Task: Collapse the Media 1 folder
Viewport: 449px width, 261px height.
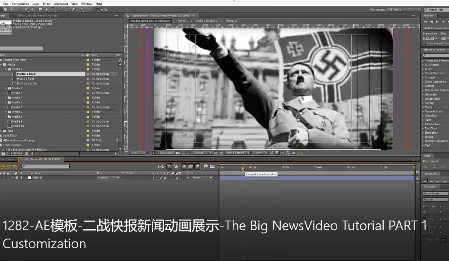Action: 6,69
